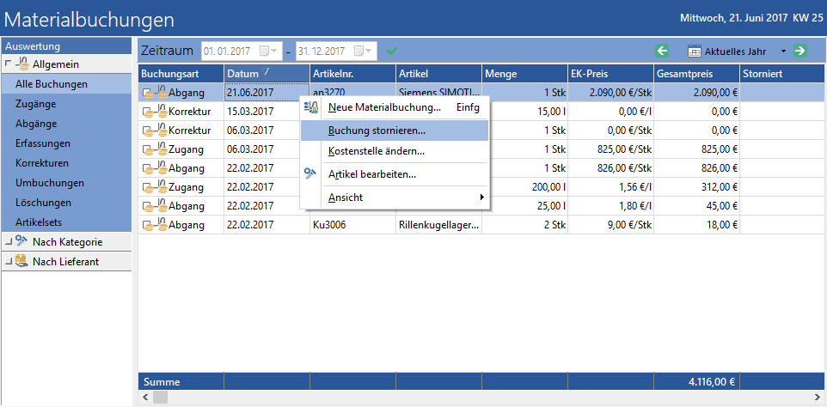This screenshot has width=827, height=407.
Task: Select Artikel bearbeiten menu entry
Action: (x=395, y=173)
